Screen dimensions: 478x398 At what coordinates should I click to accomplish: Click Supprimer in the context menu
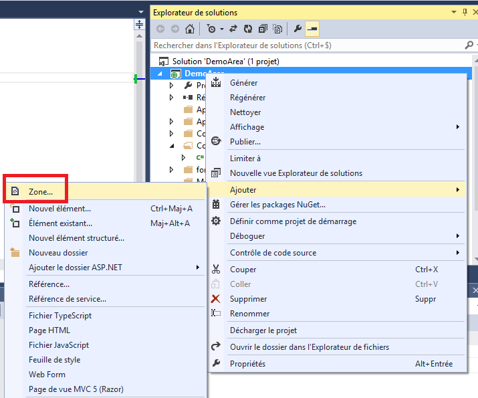coord(337,298)
